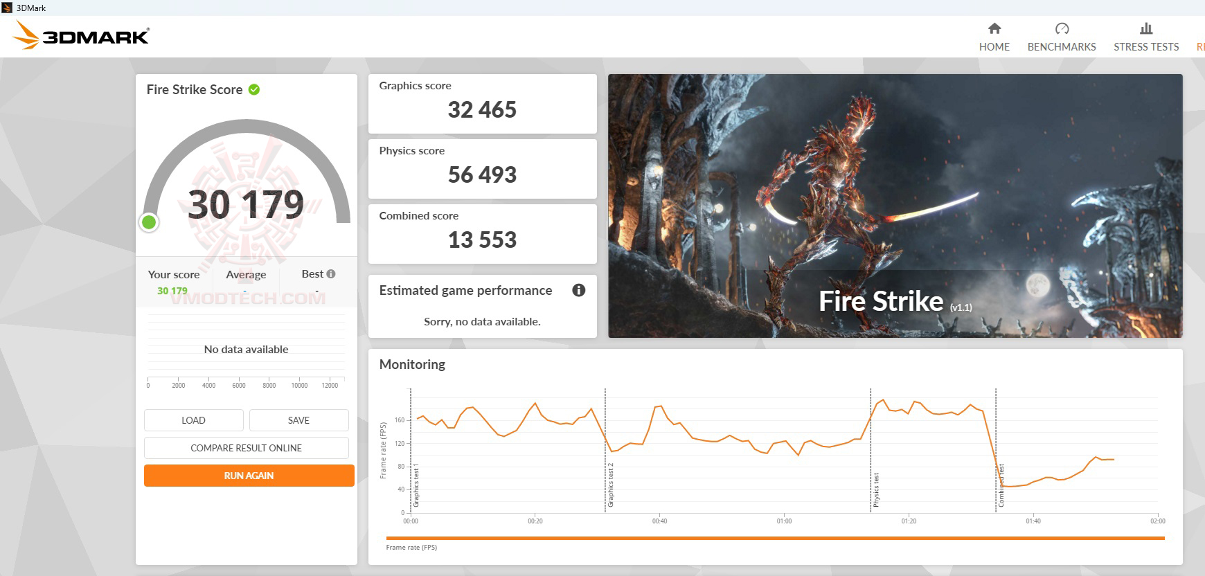Click the Physics score label

click(x=412, y=150)
